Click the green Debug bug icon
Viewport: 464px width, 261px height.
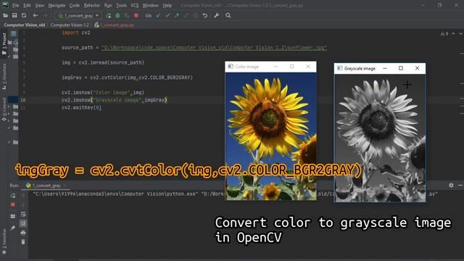(117, 15)
